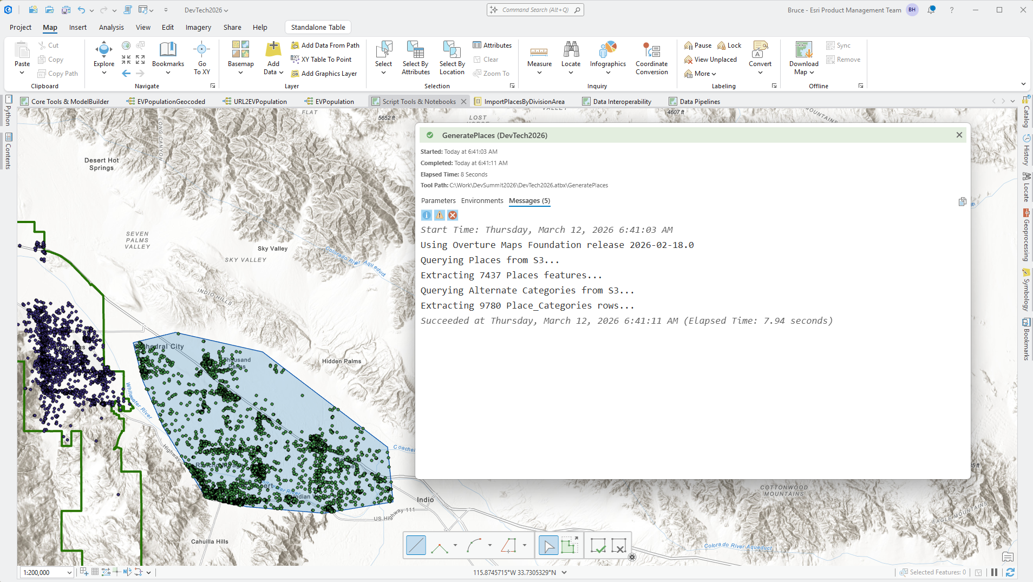
Task: Expand the ribbon collapse chevron
Action: pyautogui.click(x=1023, y=84)
